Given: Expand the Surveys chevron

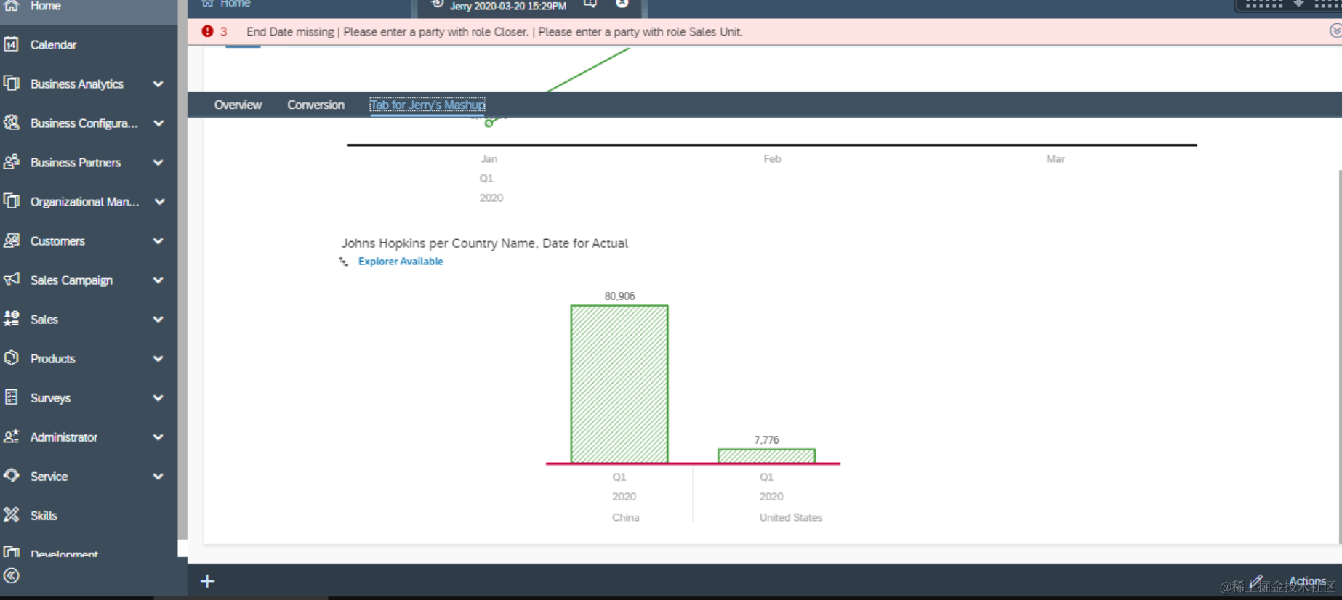Looking at the screenshot, I should (x=158, y=398).
